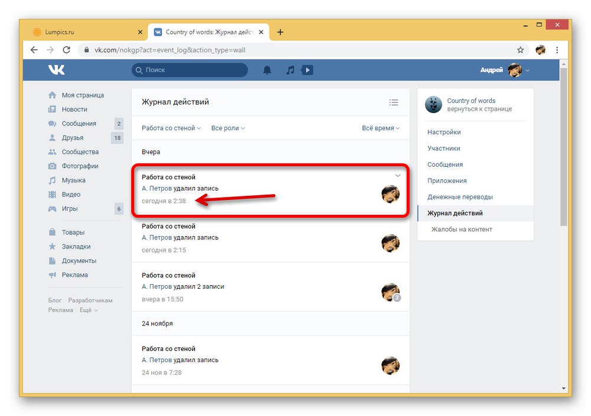This screenshot has height=416, width=591.
Task: Click the 6 games counter badge
Action: [119, 209]
